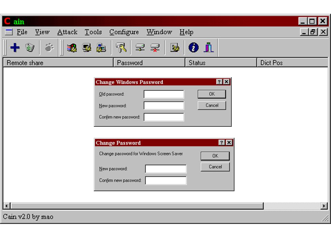Open the Tools menu
Image resolution: width=331 pixels, height=248 pixels.
click(x=93, y=32)
